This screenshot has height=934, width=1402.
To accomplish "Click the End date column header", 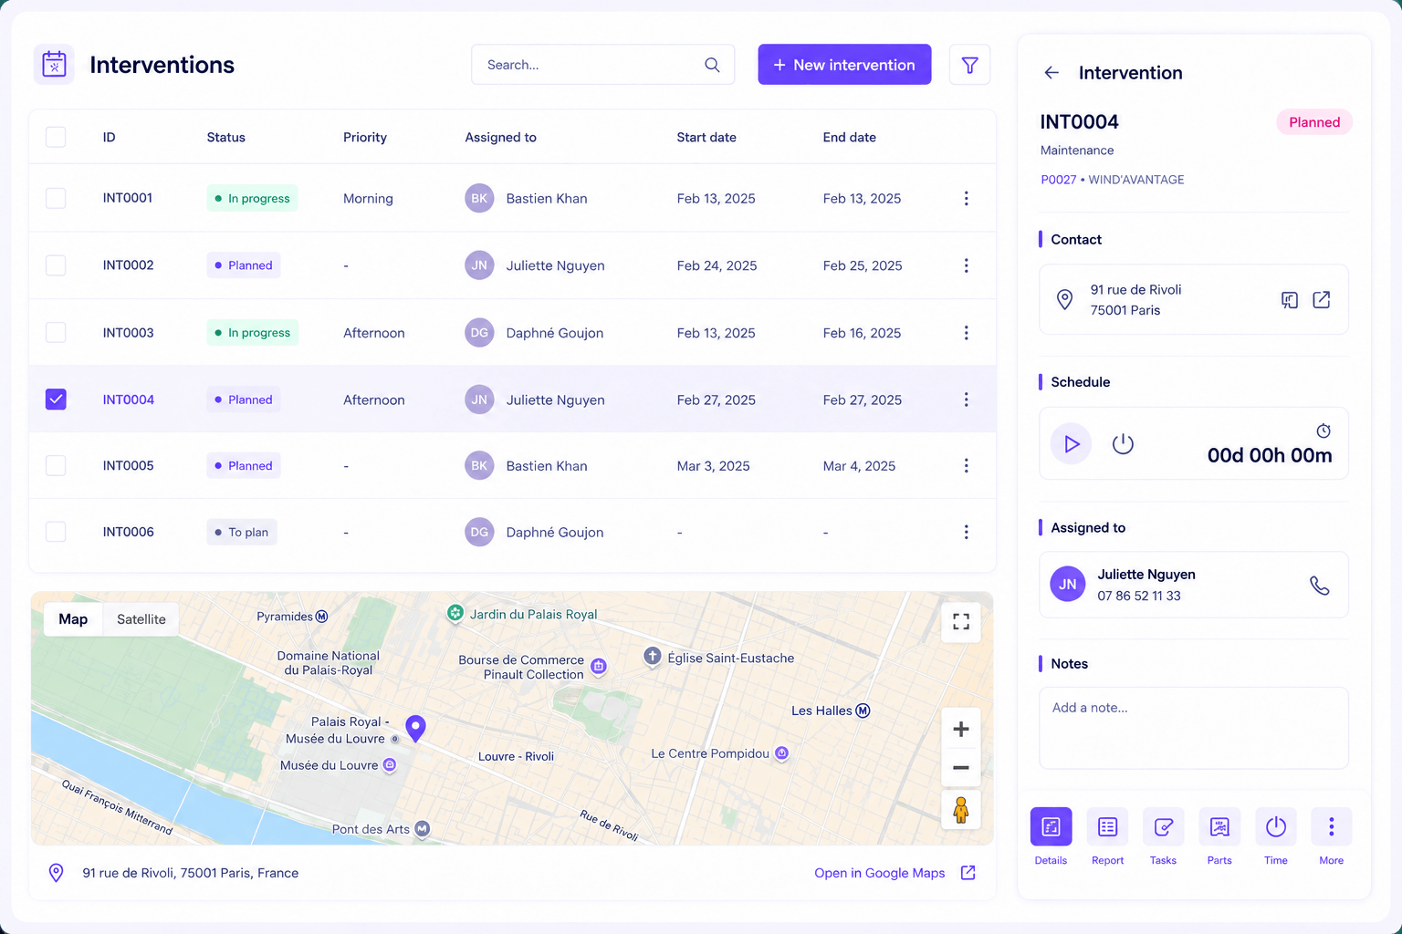I will (x=849, y=137).
